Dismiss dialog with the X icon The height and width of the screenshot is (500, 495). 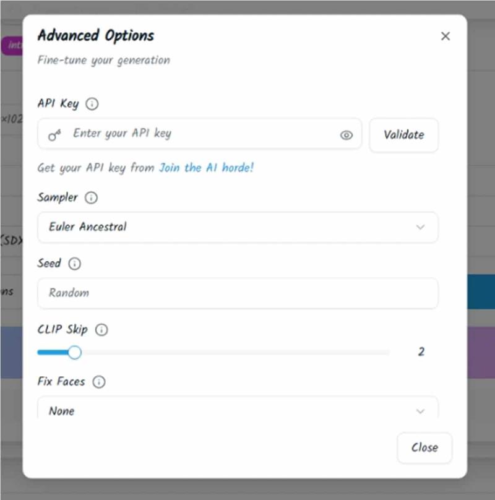(x=445, y=37)
